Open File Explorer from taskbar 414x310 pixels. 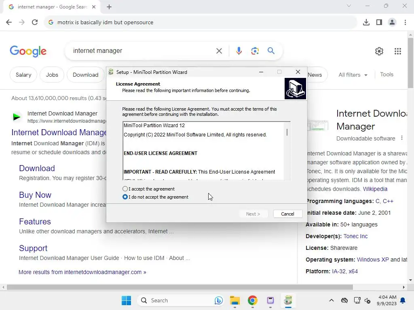(234, 300)
